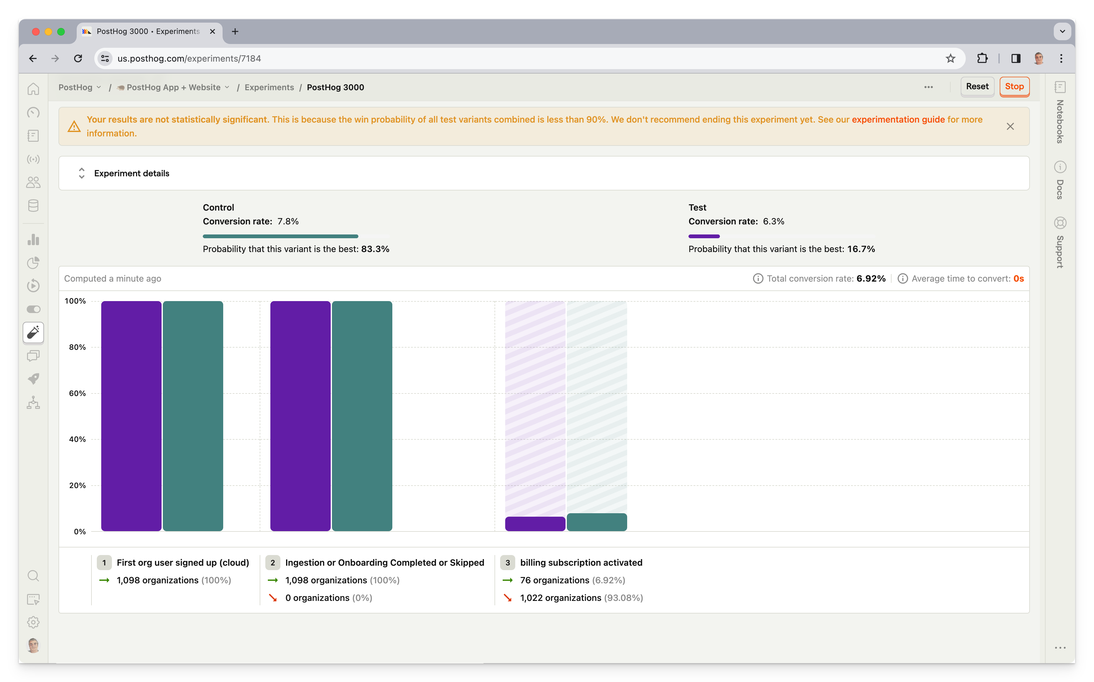Open the Web analytics pie icon
Image resolution: width=1094 pixels, height=682 pixels.
point(33,262)
